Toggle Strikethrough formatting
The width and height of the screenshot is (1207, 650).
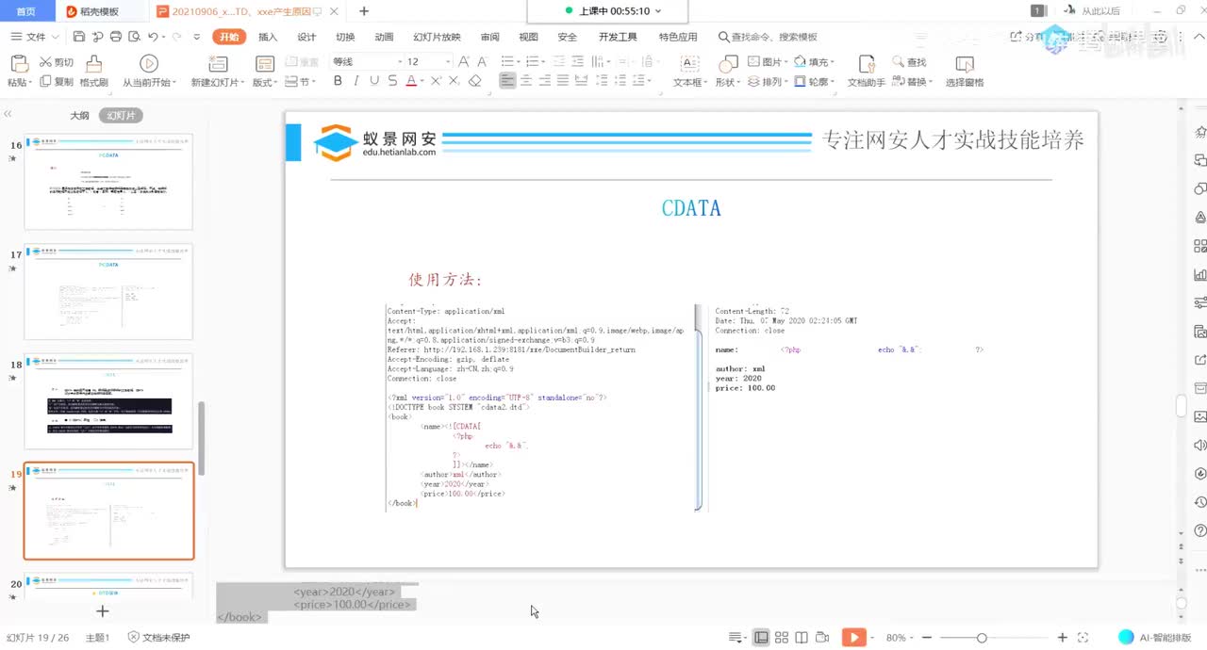tap(392, 81)
